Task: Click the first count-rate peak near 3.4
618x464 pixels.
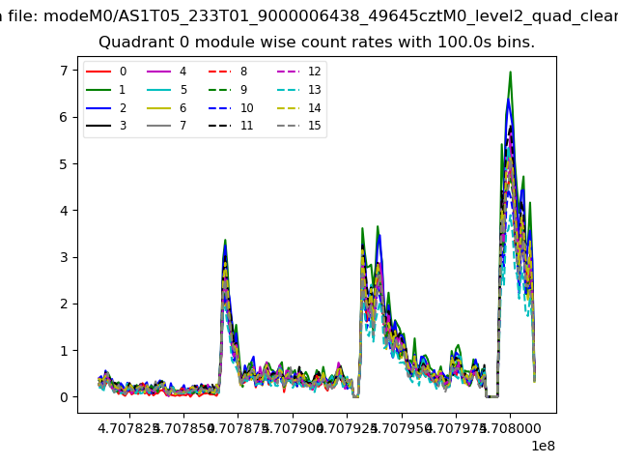Action: coord(225,241)
